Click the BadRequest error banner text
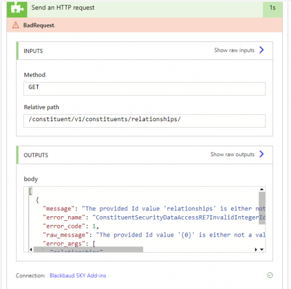 tap(39, 25)
